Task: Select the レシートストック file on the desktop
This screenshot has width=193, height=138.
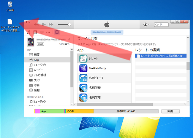Action: coord(10,25)
